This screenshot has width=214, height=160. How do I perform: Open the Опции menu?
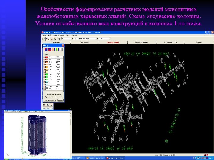tap(55, 35)
